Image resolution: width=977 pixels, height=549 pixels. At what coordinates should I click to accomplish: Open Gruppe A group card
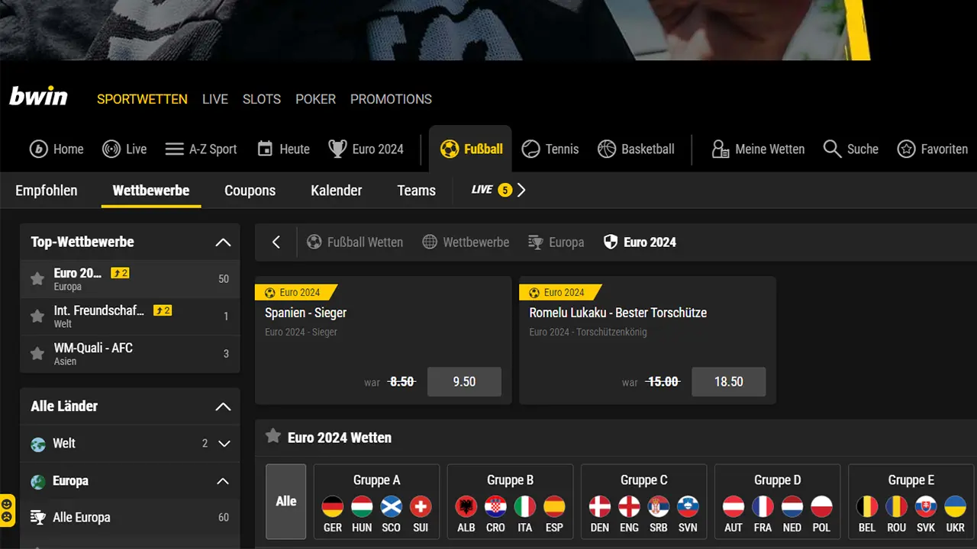click(376, 502)
